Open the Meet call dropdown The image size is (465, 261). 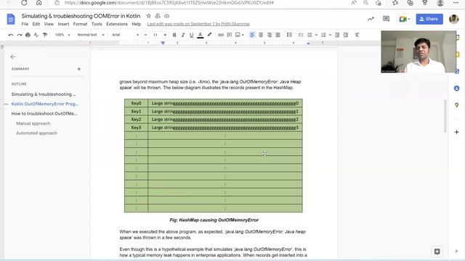(404, 19)
